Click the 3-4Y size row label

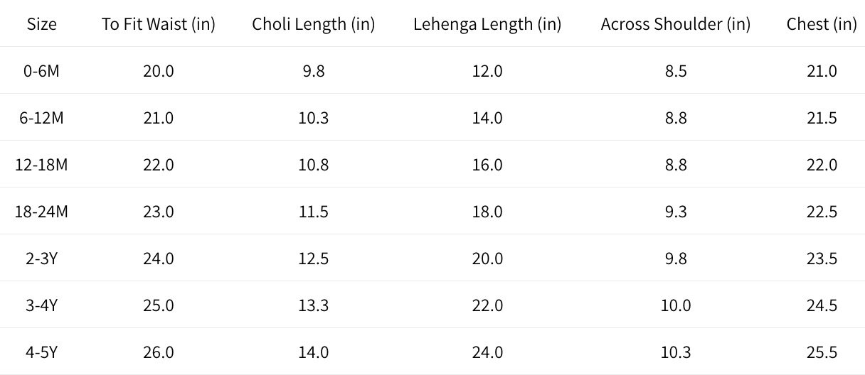click(41, 305)
